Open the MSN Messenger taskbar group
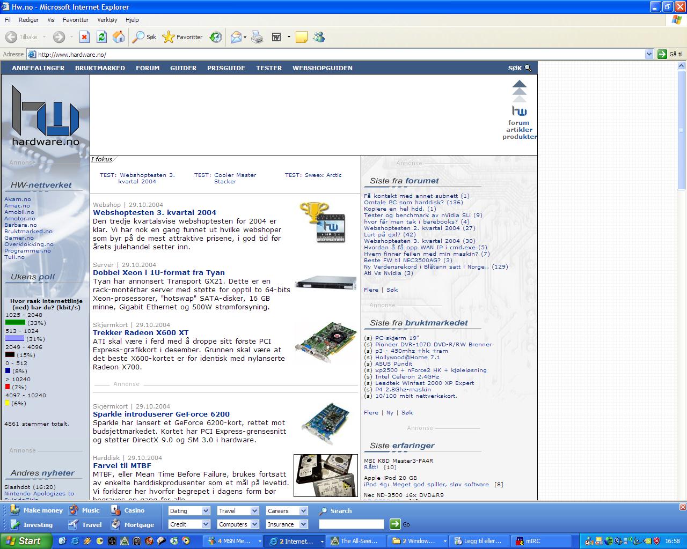687x549 pixels. (x=234, y=541)
